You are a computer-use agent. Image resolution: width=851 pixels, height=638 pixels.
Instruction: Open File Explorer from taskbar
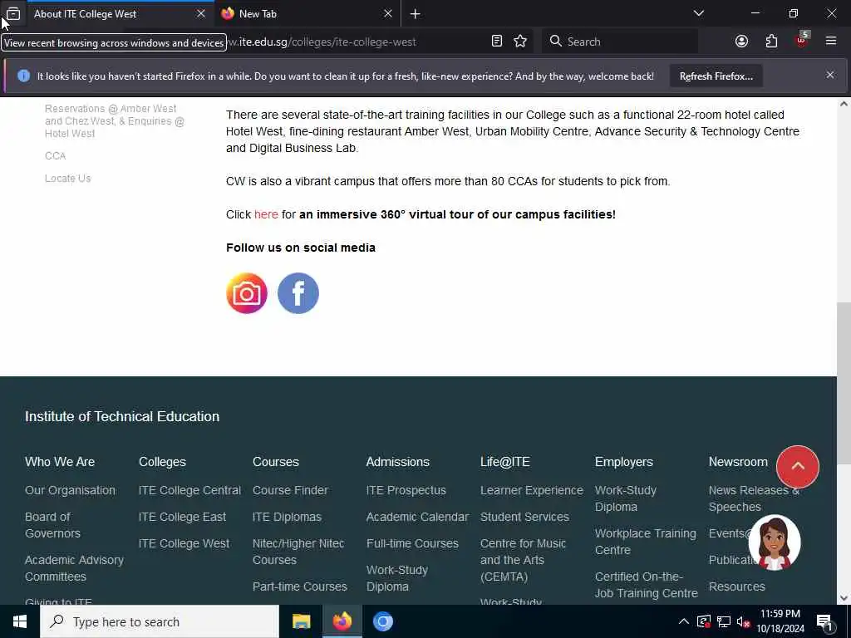[301, 621]
